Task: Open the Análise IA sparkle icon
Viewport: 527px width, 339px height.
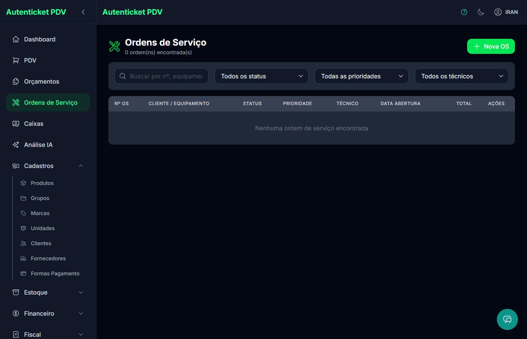Action: pyautogui.click(x=15, y=145)
